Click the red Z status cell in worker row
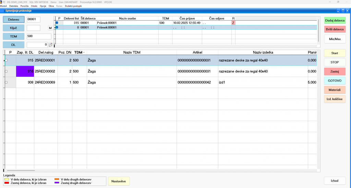Image resolution: width=351 pixels, height=188 pixels. coord(233,23)
